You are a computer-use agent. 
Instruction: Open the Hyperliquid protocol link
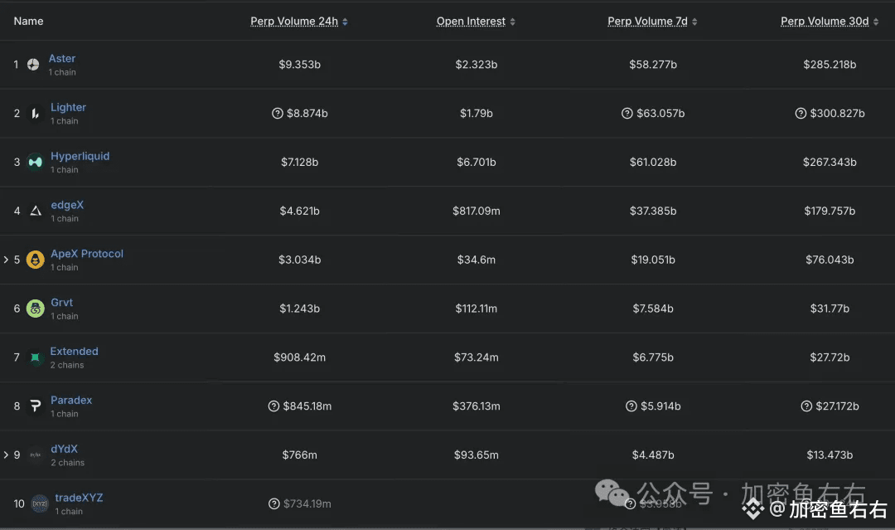80,156
